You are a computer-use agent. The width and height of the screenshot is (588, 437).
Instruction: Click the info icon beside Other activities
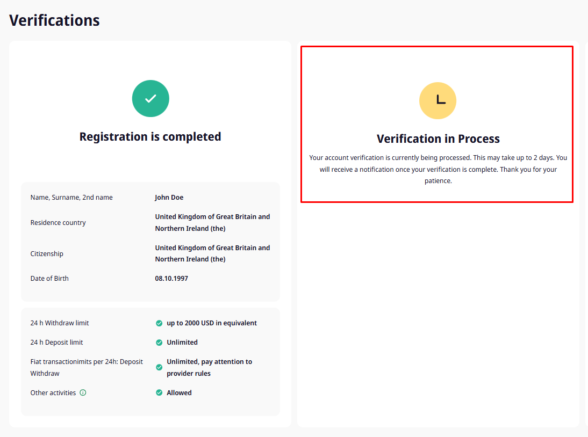click(83, 392)
